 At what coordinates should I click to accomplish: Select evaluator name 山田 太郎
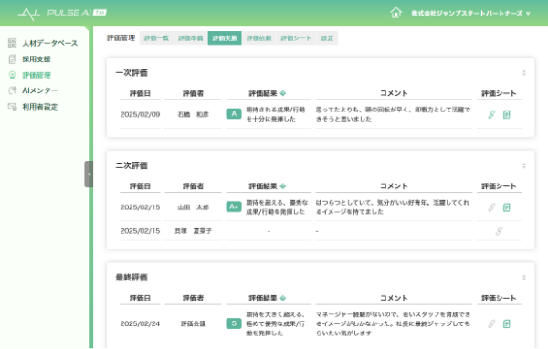(194, 207)
